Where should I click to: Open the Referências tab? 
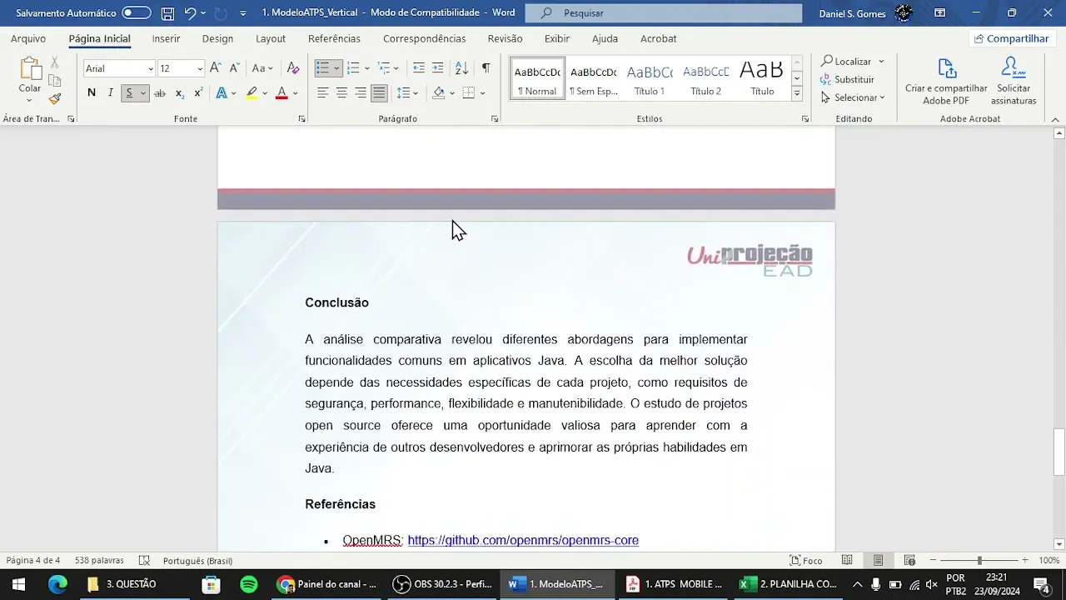(334, 38)
